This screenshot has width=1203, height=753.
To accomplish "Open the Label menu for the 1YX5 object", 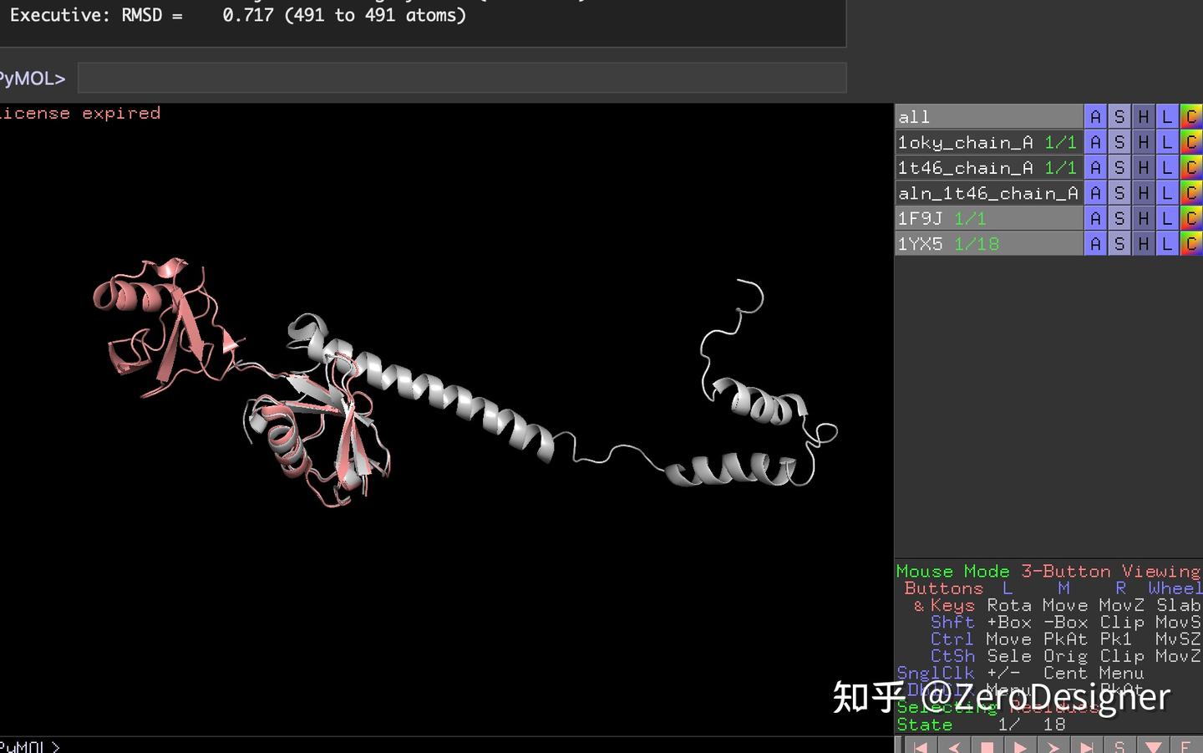I will point(1166,243).
